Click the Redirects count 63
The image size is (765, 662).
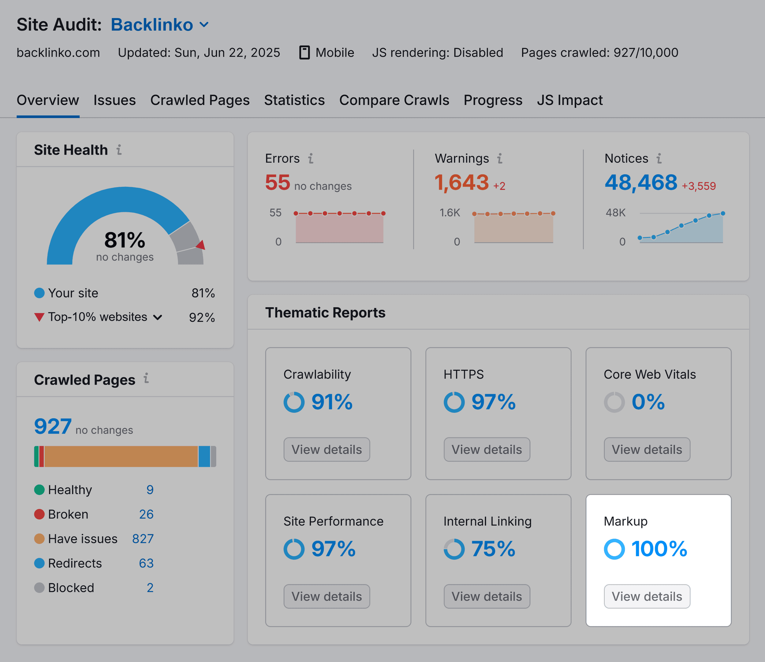tap(146, 563)
